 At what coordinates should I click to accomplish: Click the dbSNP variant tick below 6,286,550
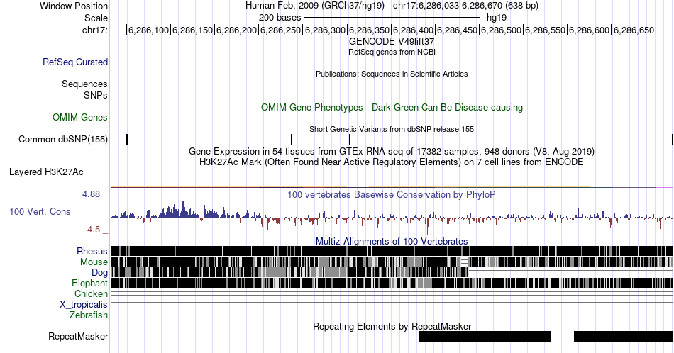[546, 139]
